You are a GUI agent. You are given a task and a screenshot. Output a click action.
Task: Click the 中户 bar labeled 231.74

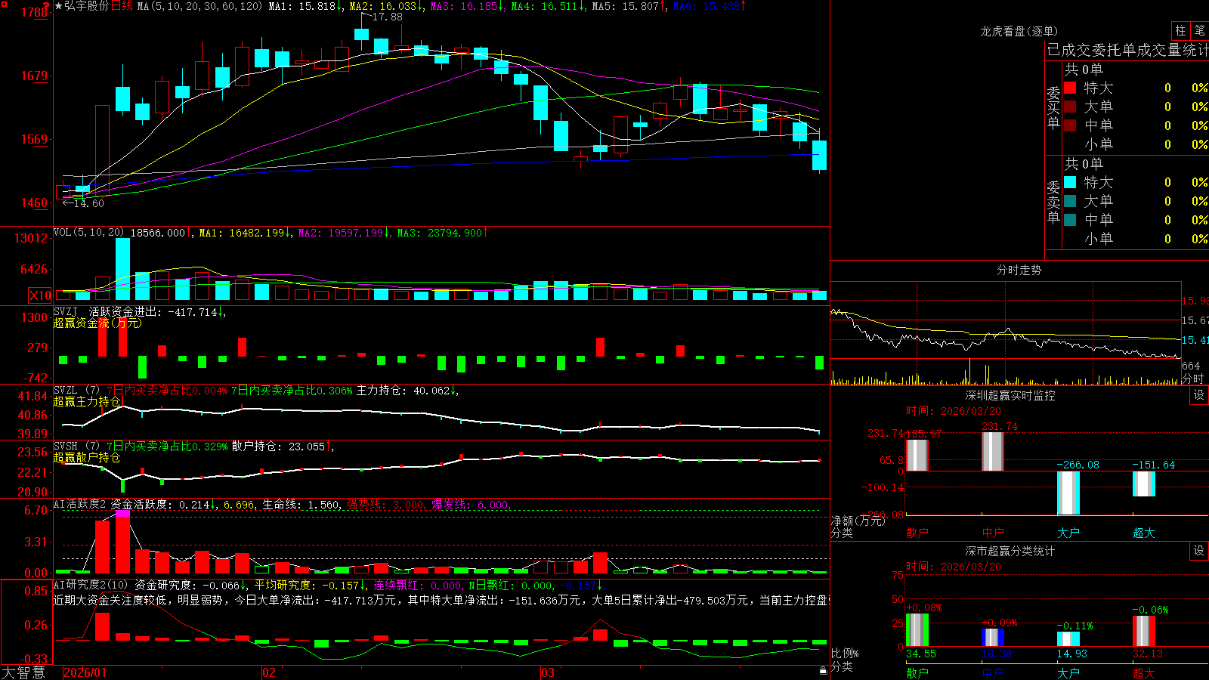click(992, 451)
